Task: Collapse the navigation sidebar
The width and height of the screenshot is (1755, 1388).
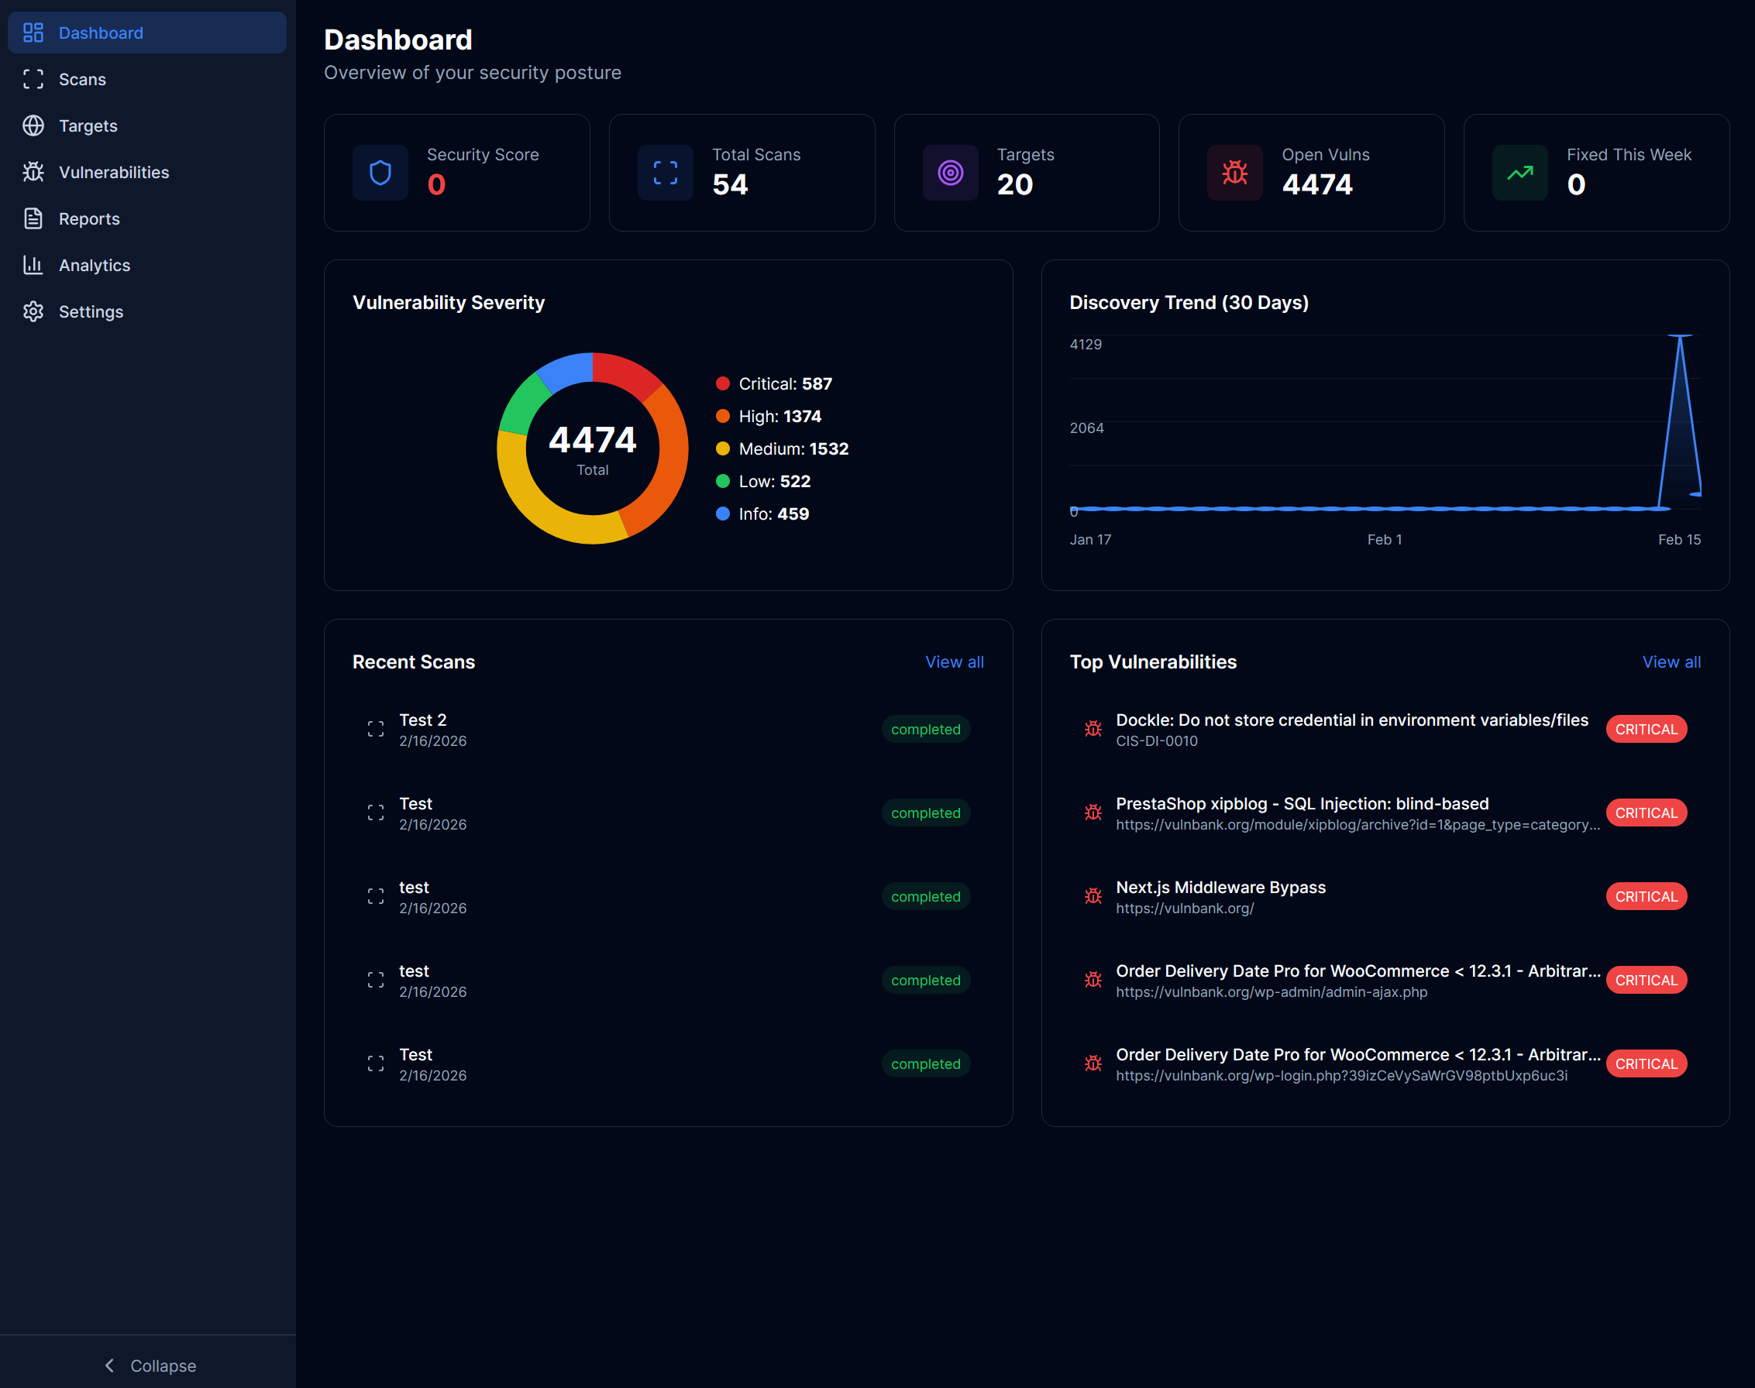Action: (x=149, y=1366)
